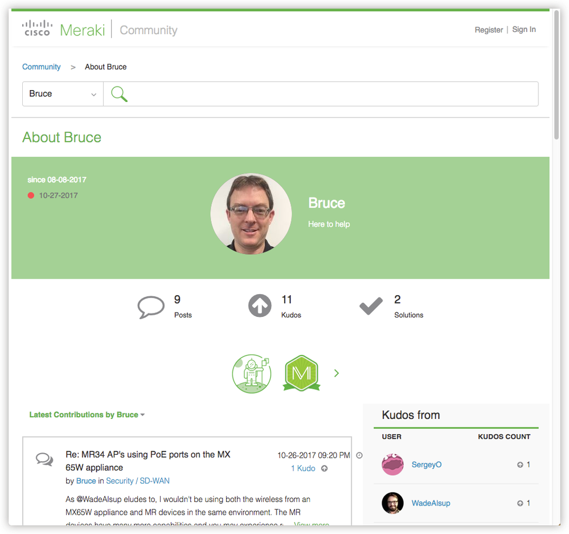Click the Posts speech bubble icon
Image resolution: width=569 pixels, height=534 pixels.
[x=151, y=307]
